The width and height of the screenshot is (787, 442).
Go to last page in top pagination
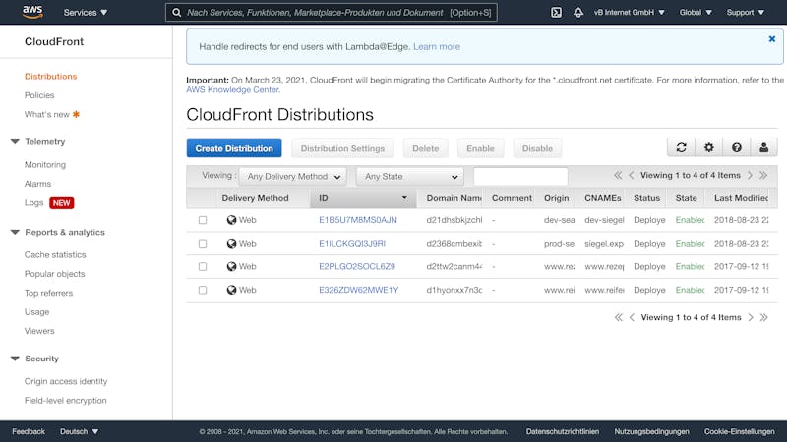point(763,175)
